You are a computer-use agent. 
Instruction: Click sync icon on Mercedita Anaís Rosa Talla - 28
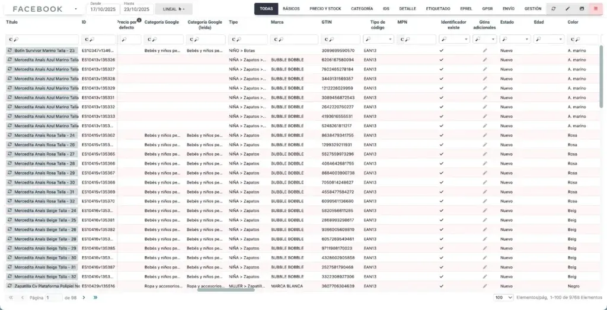click(9, 163)
